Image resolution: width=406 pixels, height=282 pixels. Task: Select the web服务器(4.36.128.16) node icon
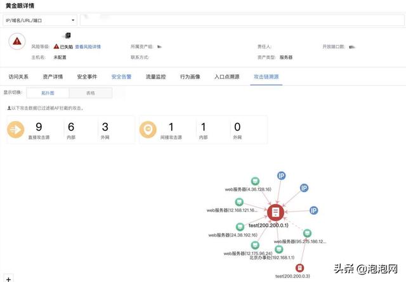255,181
